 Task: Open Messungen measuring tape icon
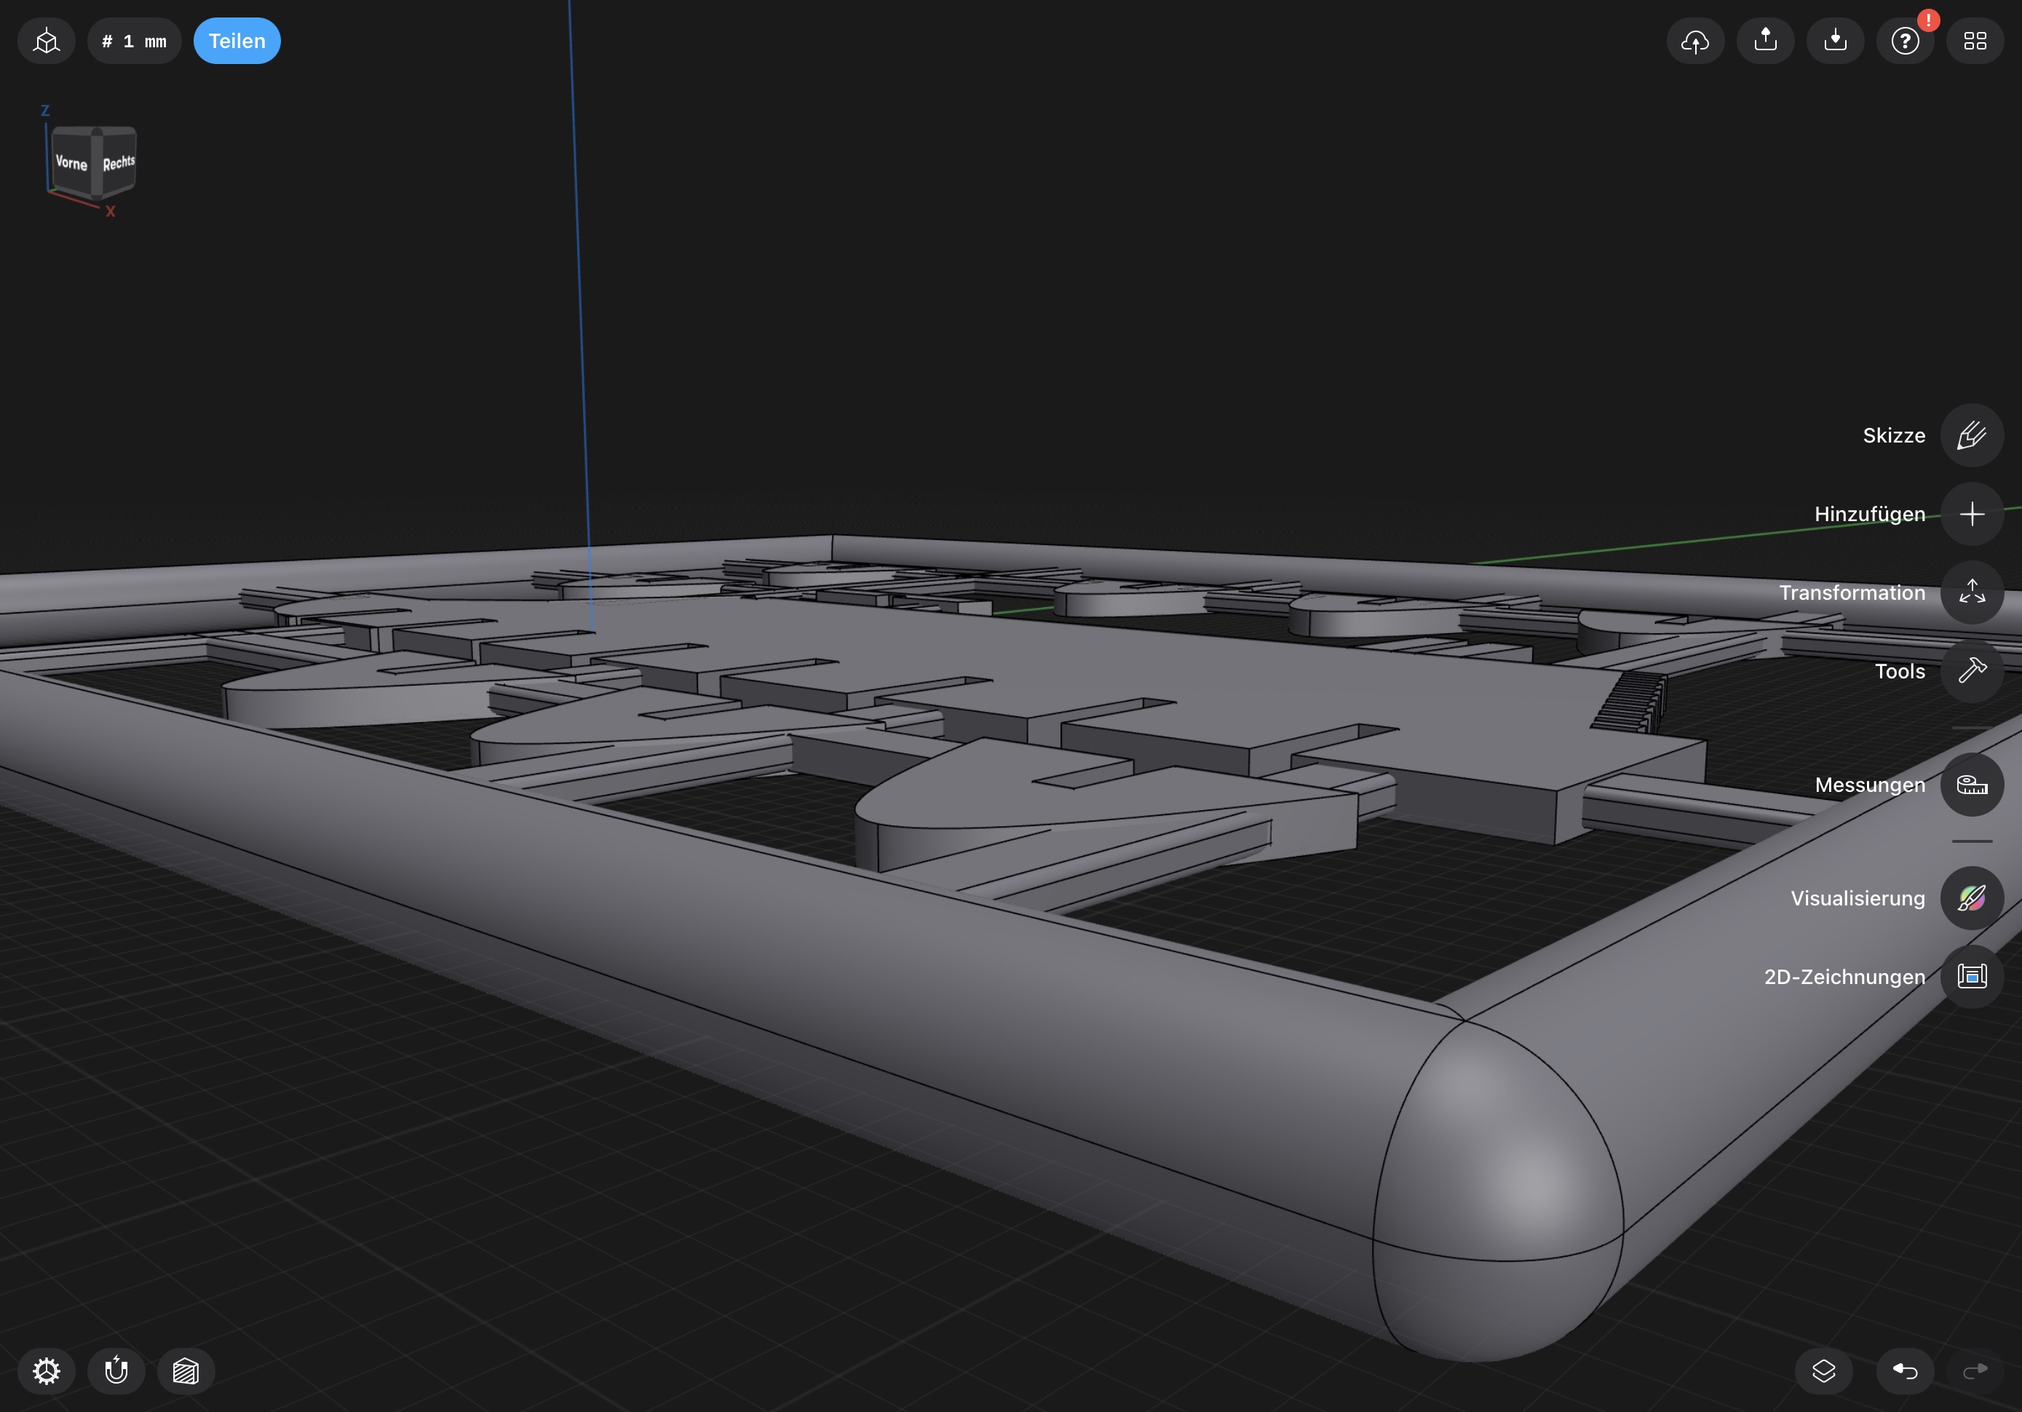tap(1971, 784)
